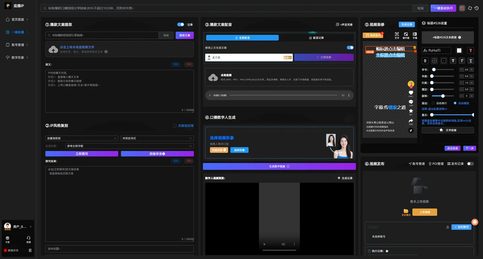The width and height of the screenshot is (483, 259).
Task: Click the 客服 headset icon
Action: (x=29, y=239)
